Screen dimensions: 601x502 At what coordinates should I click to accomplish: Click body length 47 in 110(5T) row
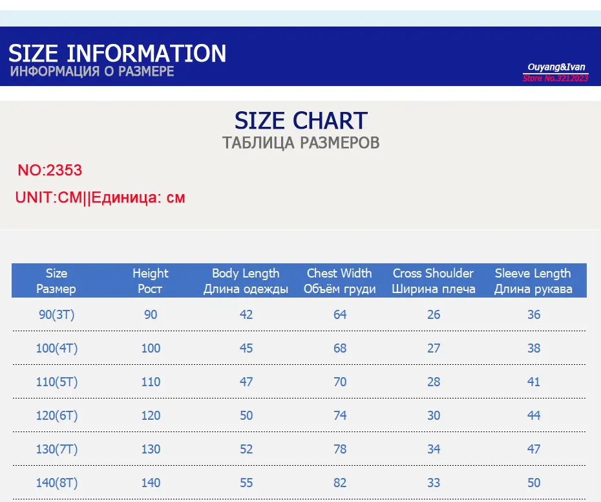tap(246, 382)
